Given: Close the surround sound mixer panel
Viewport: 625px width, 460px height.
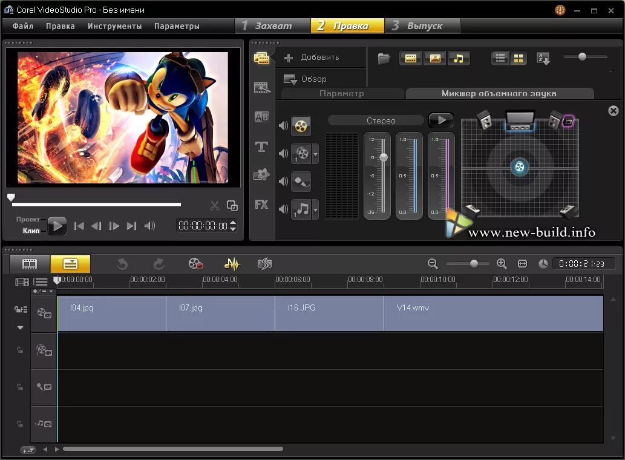Looking at the screenshot, I should point(614,111).
